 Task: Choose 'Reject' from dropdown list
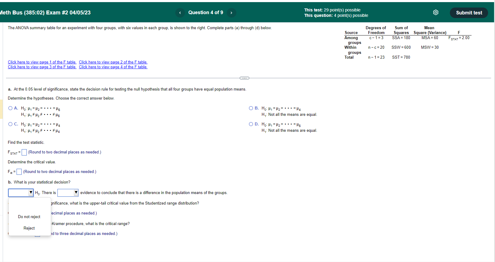(x=29, y=228)
